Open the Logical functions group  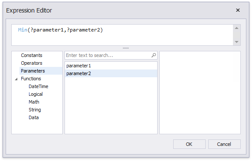[x=36, y=94]
